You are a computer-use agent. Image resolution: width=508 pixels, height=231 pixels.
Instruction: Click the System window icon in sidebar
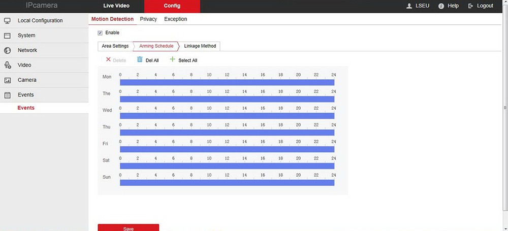click(x=8, y=36)
